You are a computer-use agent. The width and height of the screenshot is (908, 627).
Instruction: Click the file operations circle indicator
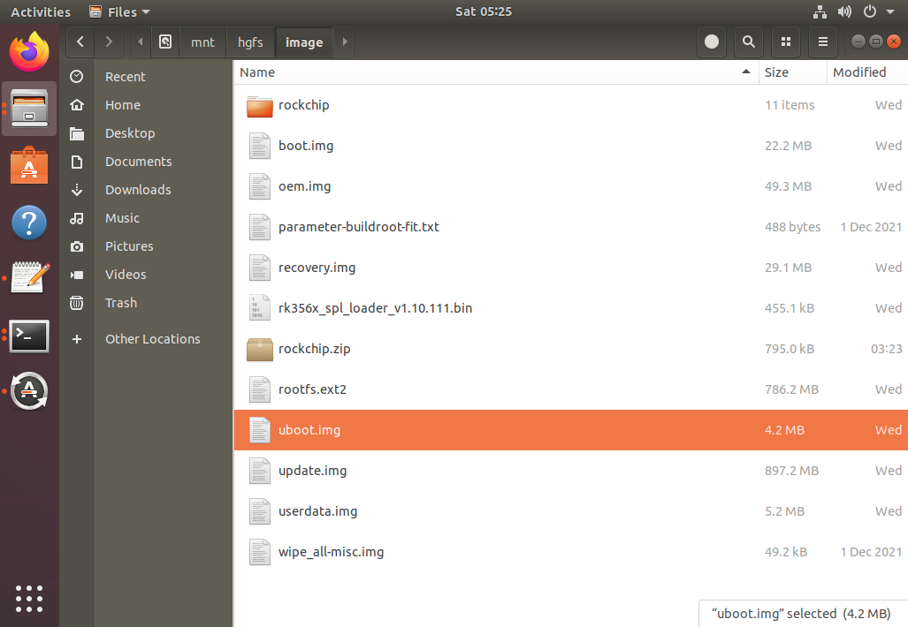point(711,42)
